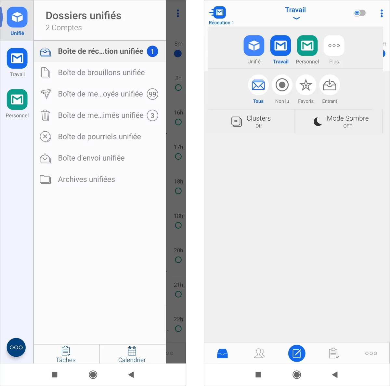The height and width of the screenshot is (386, 390).
Task: Open Boîte de réception unifiée folder
Action: point(100,51)
